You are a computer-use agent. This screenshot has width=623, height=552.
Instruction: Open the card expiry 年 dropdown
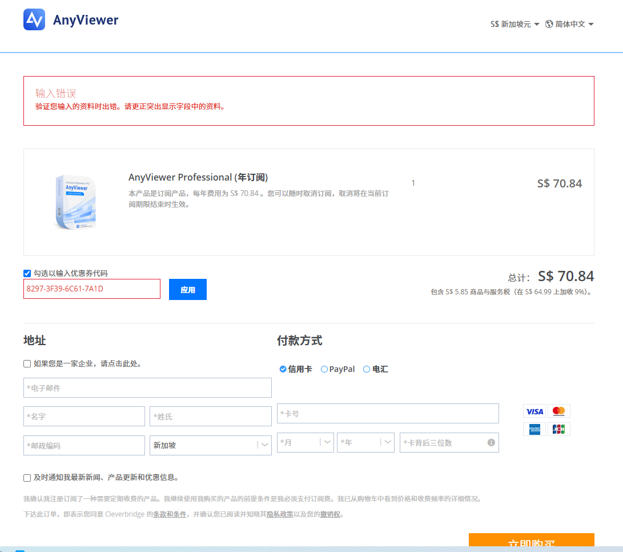365,442
